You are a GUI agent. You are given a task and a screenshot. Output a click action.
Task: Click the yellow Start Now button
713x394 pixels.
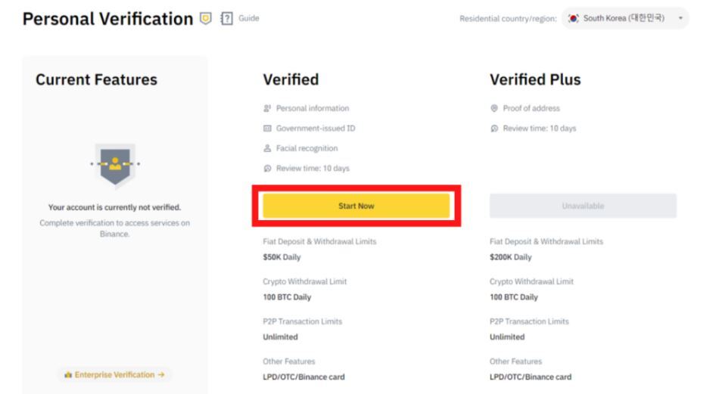[x=356, y=206]
